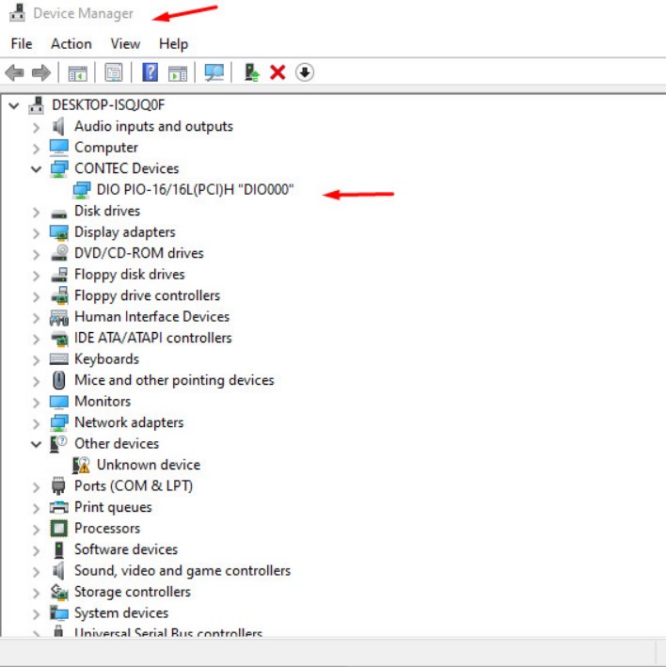This screenshot has width=666, height=667.
Task: Click the Audio inputs and outputs speaker icon
Action: 58,126
